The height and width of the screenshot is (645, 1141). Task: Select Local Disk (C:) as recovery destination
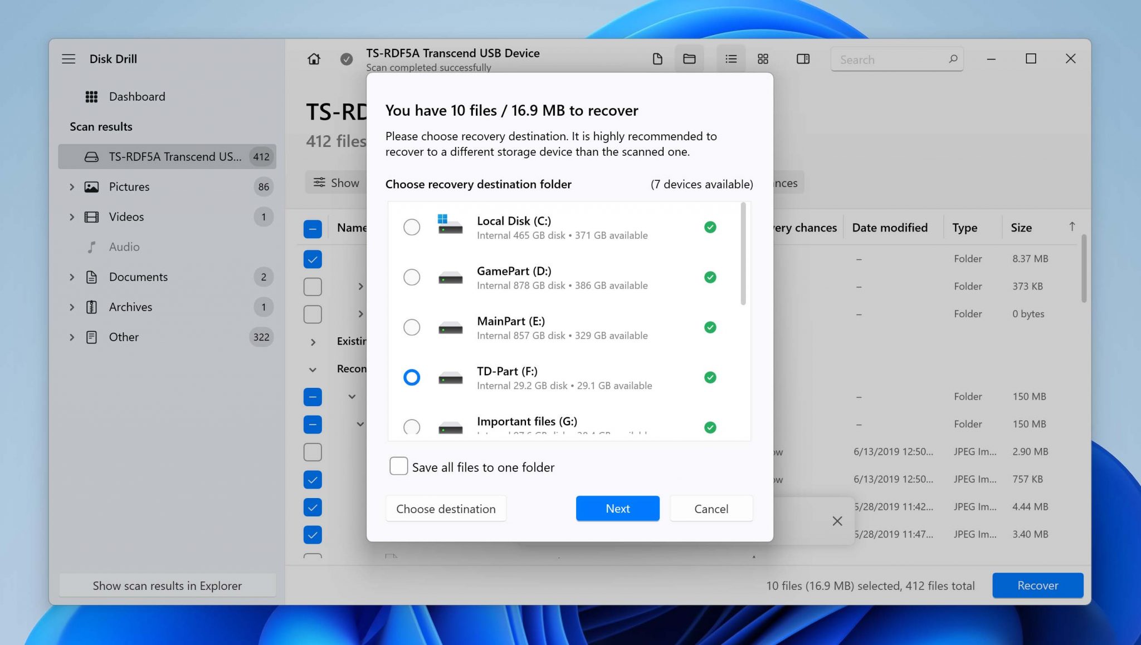click(x=412, y=227)
